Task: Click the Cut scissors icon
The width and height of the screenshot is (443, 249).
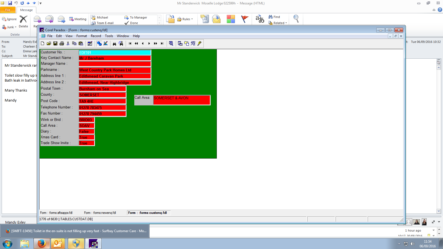Action: pyautogui.click(x=68, y=43)
